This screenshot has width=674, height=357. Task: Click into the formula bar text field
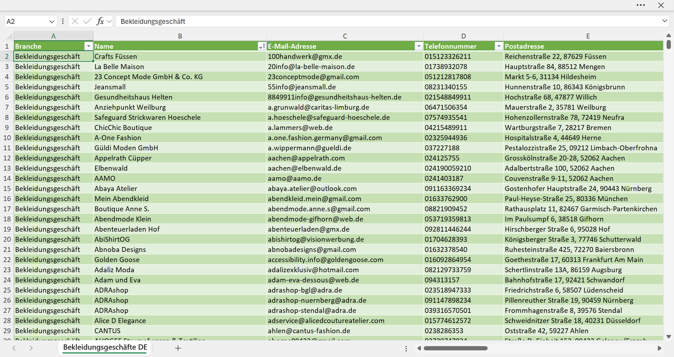[x=388, y=21]
